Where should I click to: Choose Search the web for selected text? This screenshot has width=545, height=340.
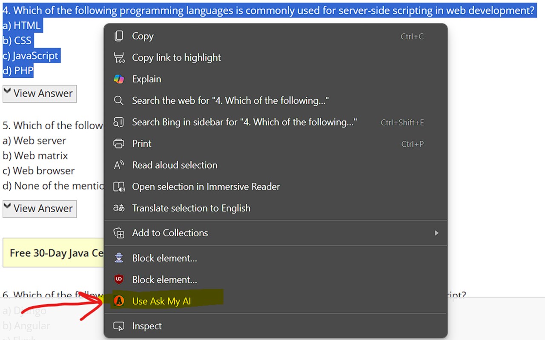(x=230, y=101)
